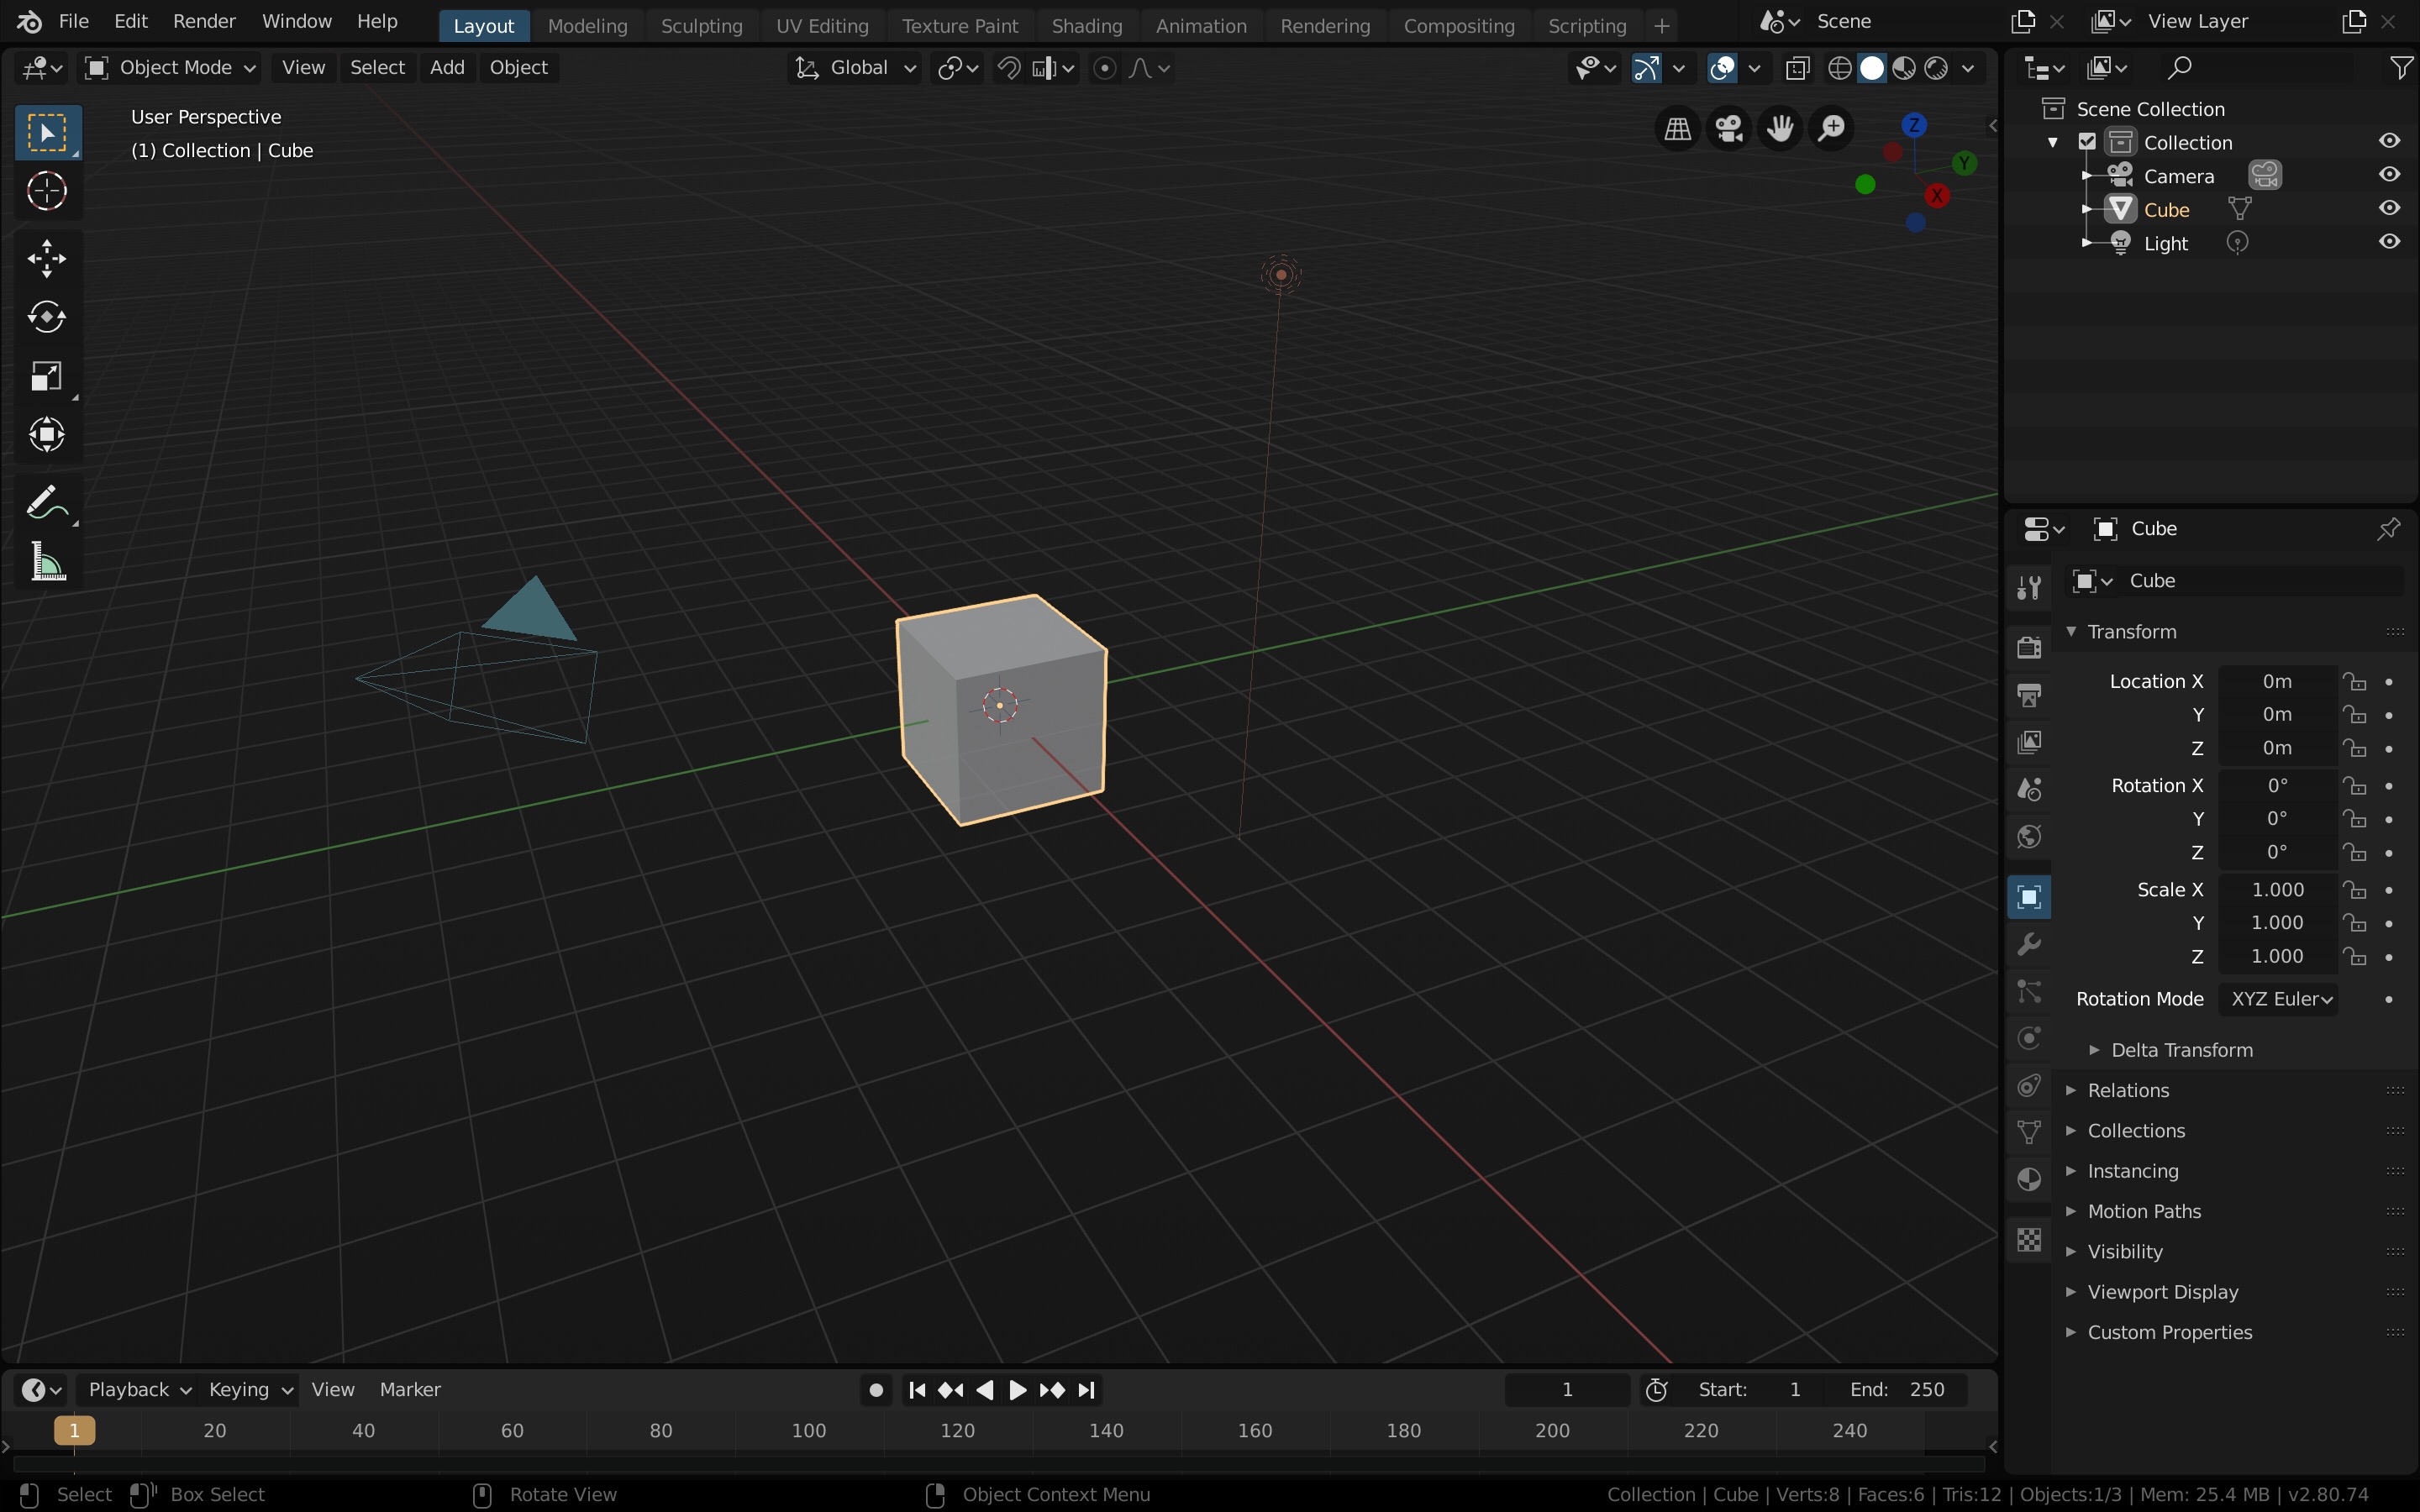Expand the Relations panel
Screen dimensions: 2420x1512
point(2128,1090)
